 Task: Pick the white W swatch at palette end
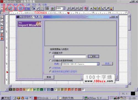click(83, 90)
